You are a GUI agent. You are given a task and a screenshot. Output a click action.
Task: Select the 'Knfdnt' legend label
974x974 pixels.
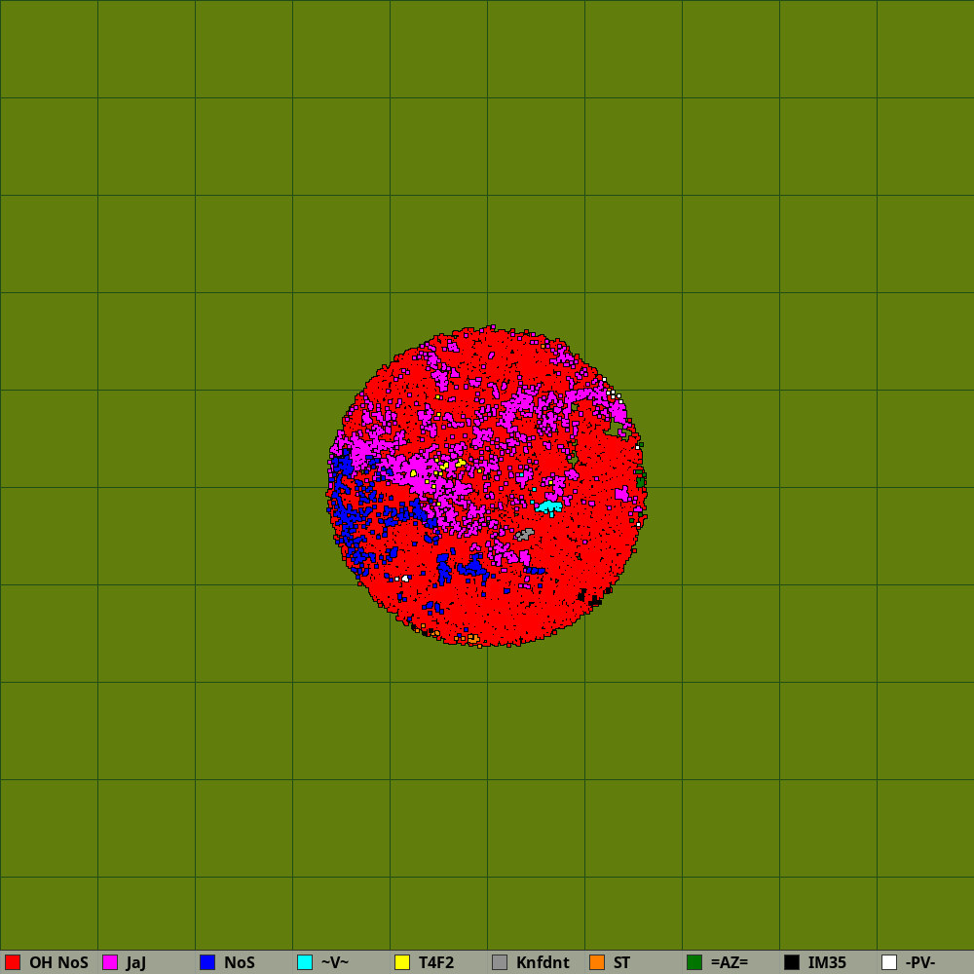click(x=543, y=962)
